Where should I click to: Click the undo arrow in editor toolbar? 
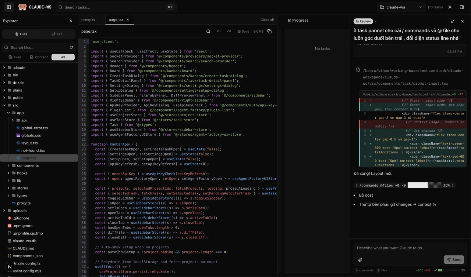[219, 32]
